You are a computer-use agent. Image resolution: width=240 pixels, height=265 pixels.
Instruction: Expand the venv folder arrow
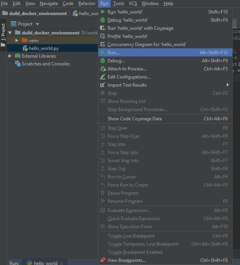pos(17,41)
